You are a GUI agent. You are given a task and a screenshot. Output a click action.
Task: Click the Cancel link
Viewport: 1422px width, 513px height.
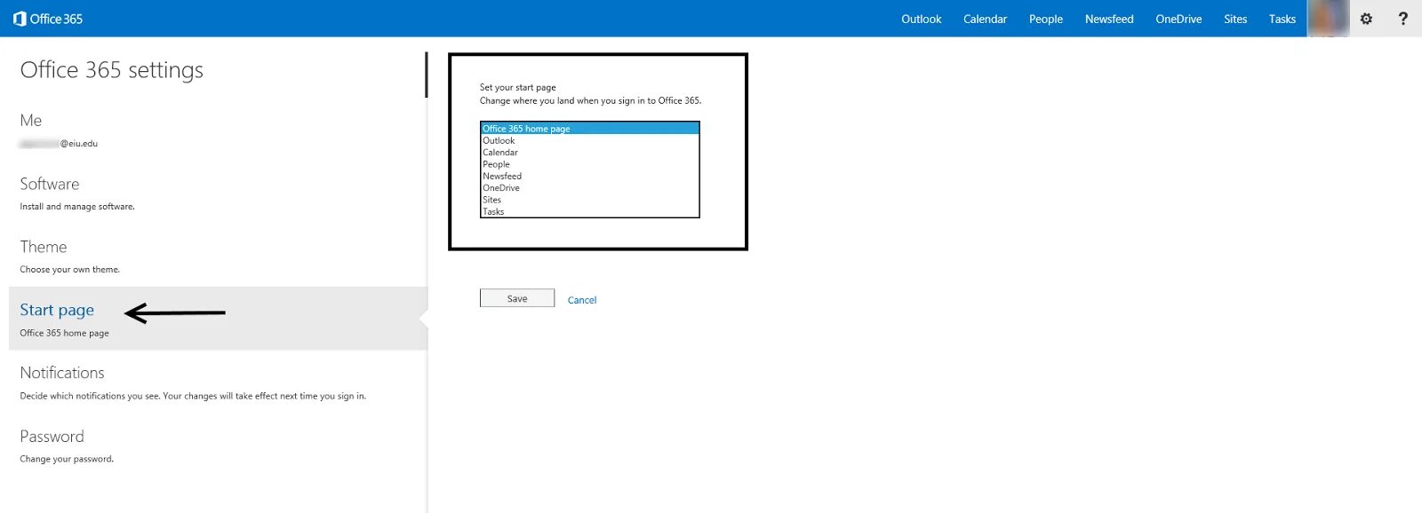point(582,300)
